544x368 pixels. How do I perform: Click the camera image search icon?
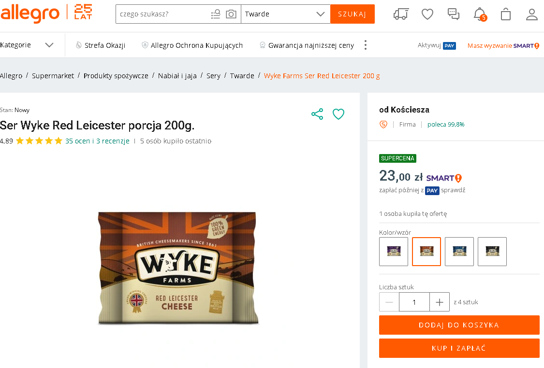[x=231, y=14]
